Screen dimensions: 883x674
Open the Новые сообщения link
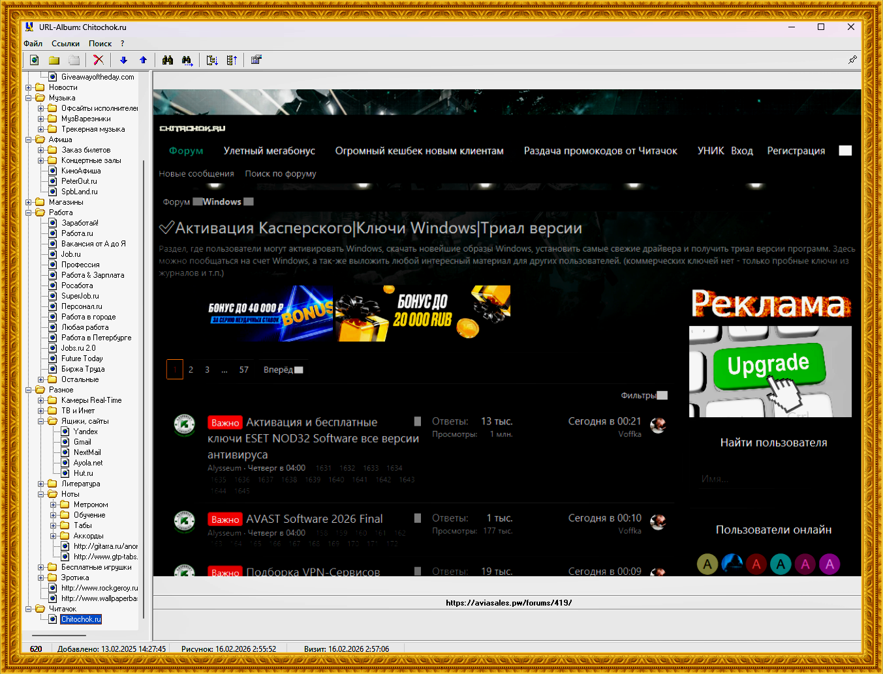point(196,173)
